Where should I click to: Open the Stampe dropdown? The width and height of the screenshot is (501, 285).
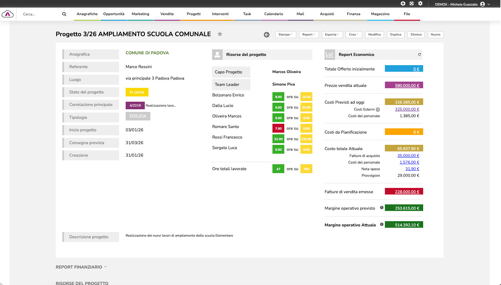pos(285,35)
